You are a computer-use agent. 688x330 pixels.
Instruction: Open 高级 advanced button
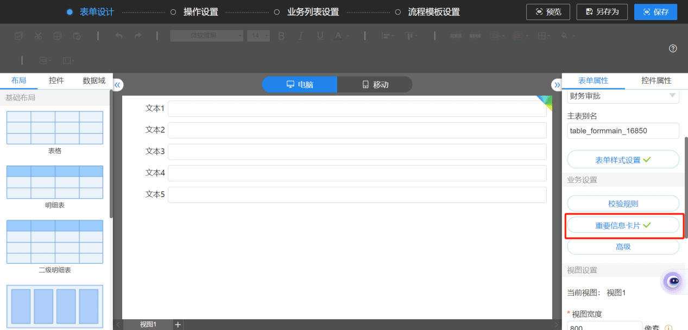[623, 246]
